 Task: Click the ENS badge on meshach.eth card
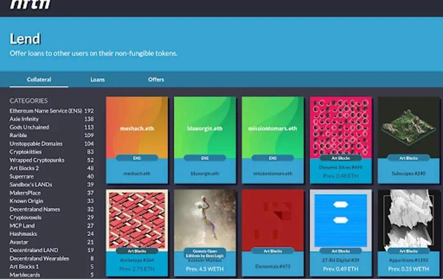(137, 158)
